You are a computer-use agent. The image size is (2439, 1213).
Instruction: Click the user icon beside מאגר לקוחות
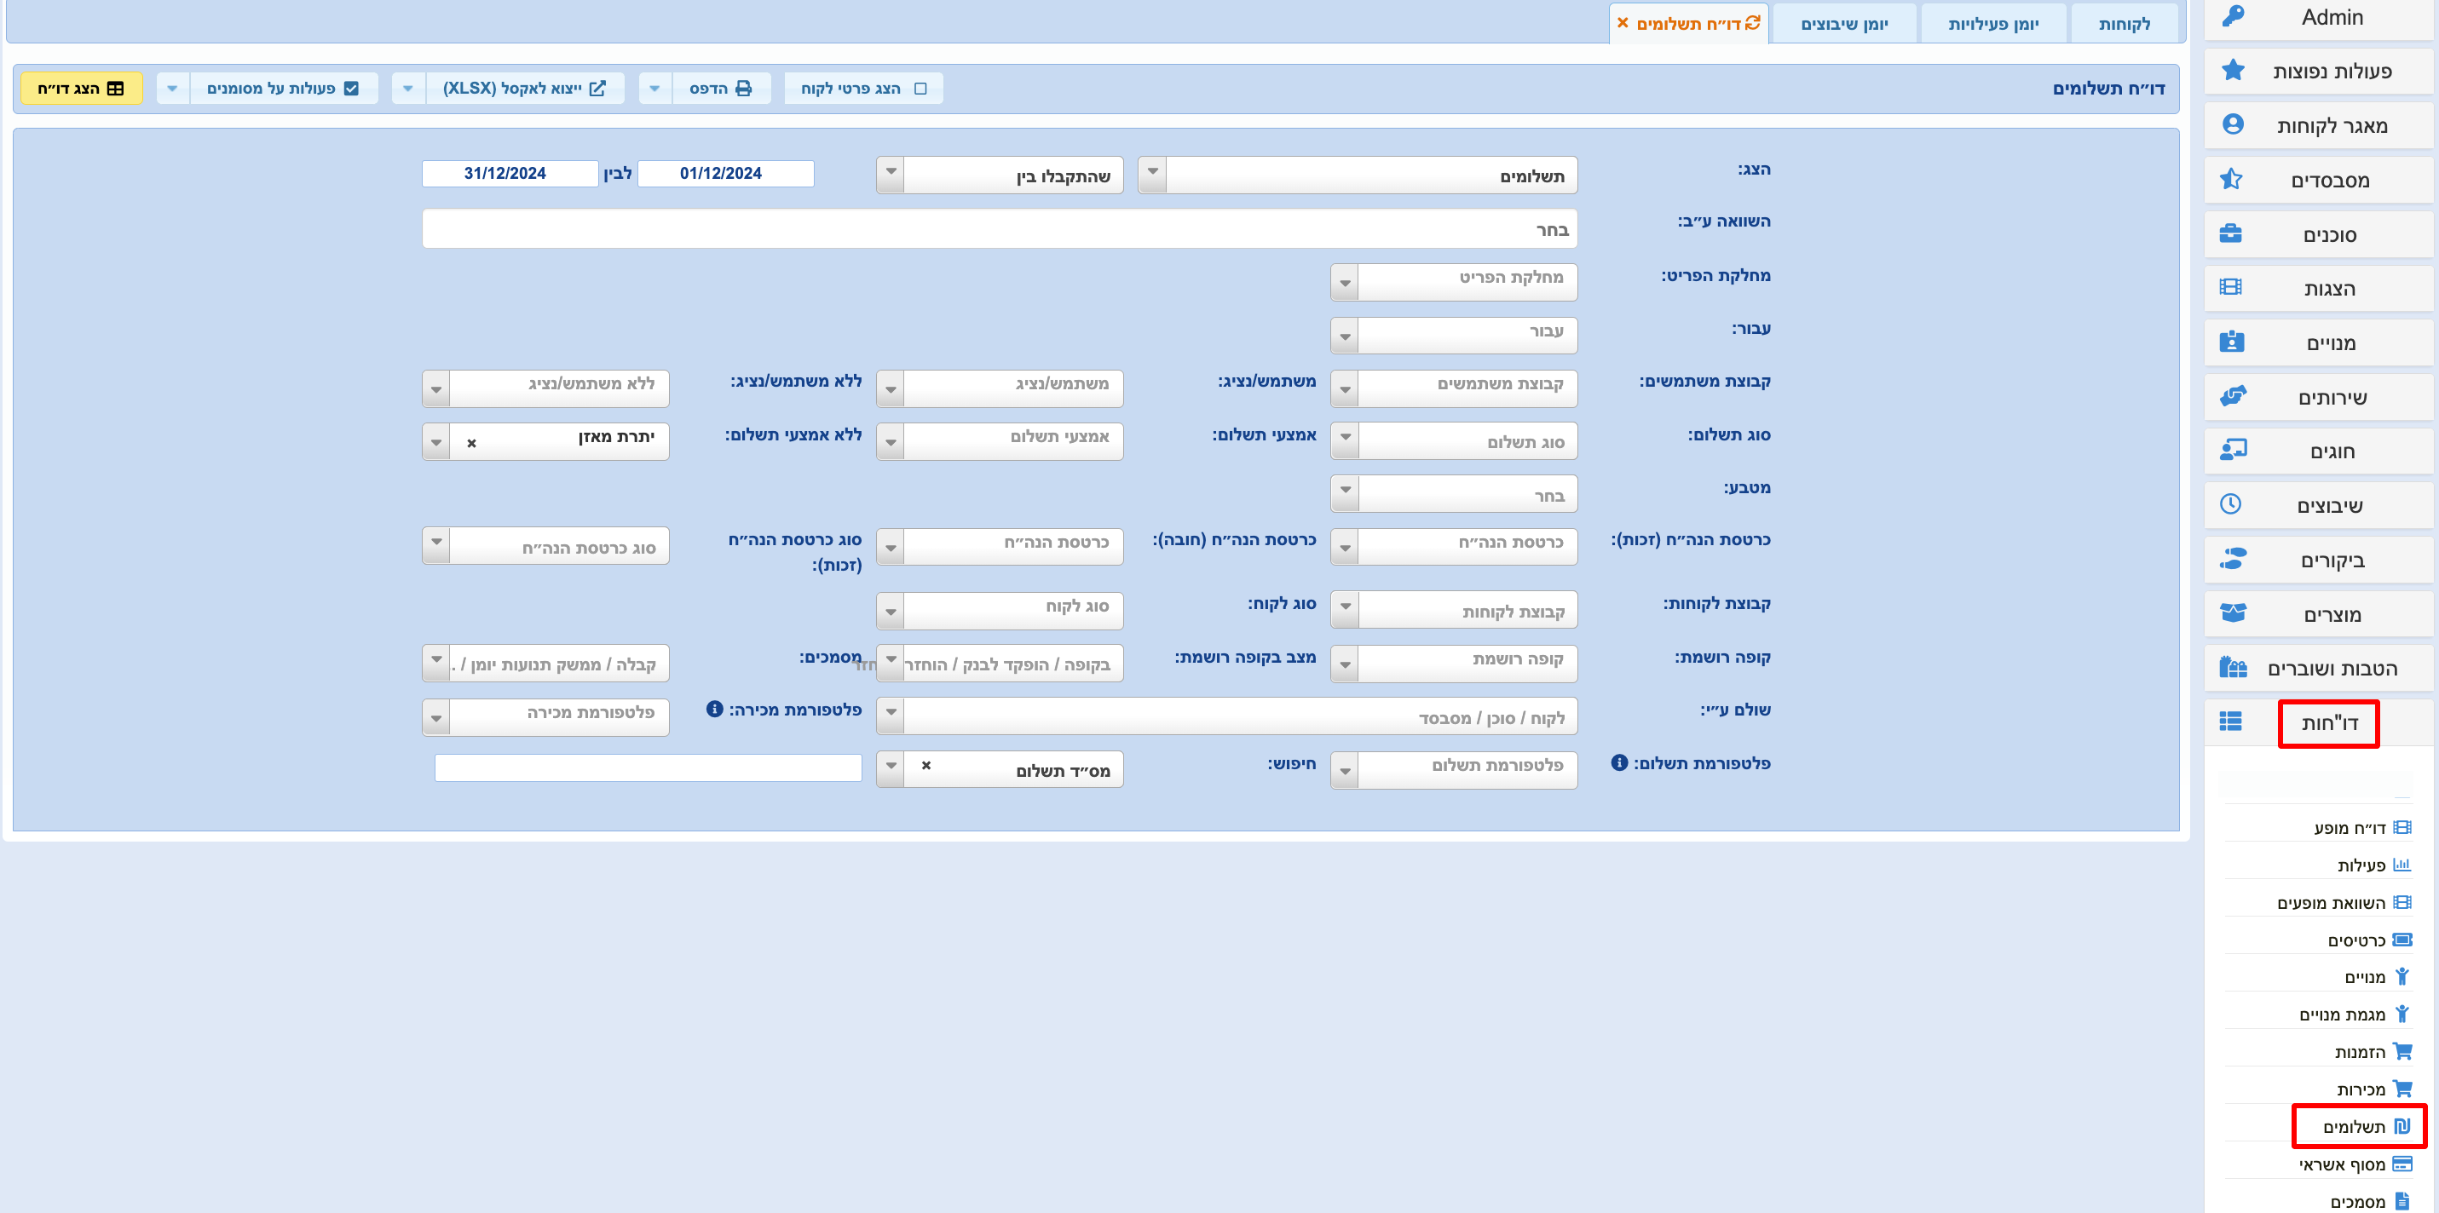point(2233,125)
